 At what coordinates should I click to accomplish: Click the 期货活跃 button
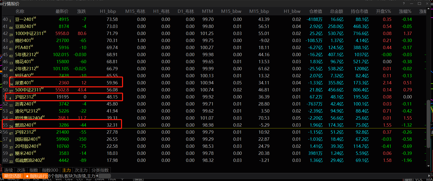point(13,176)
